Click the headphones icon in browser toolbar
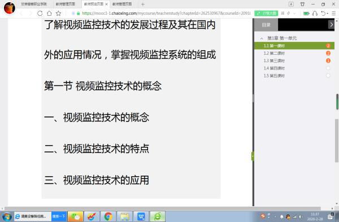 [315, 13]
